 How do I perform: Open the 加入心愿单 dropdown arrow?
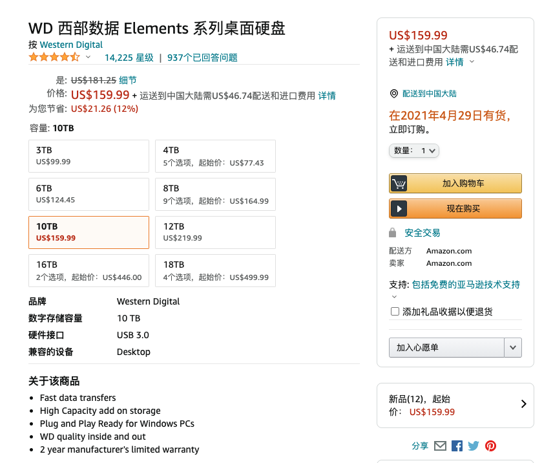[x=512, y=347]
